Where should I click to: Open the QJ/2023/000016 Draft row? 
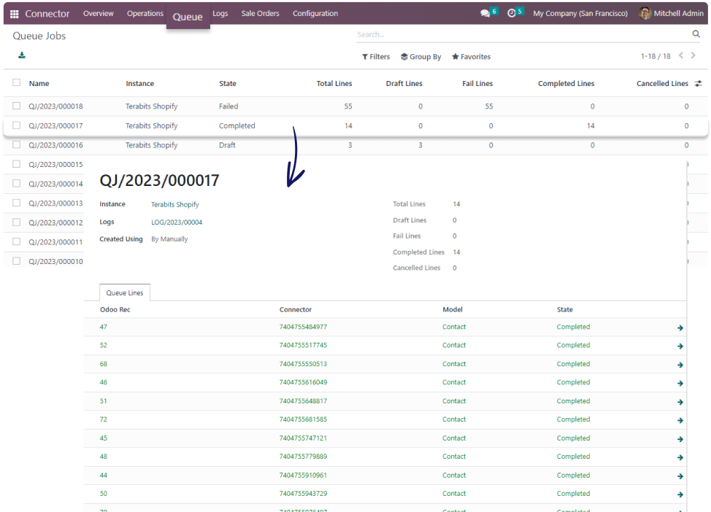[x=355, y=145]
